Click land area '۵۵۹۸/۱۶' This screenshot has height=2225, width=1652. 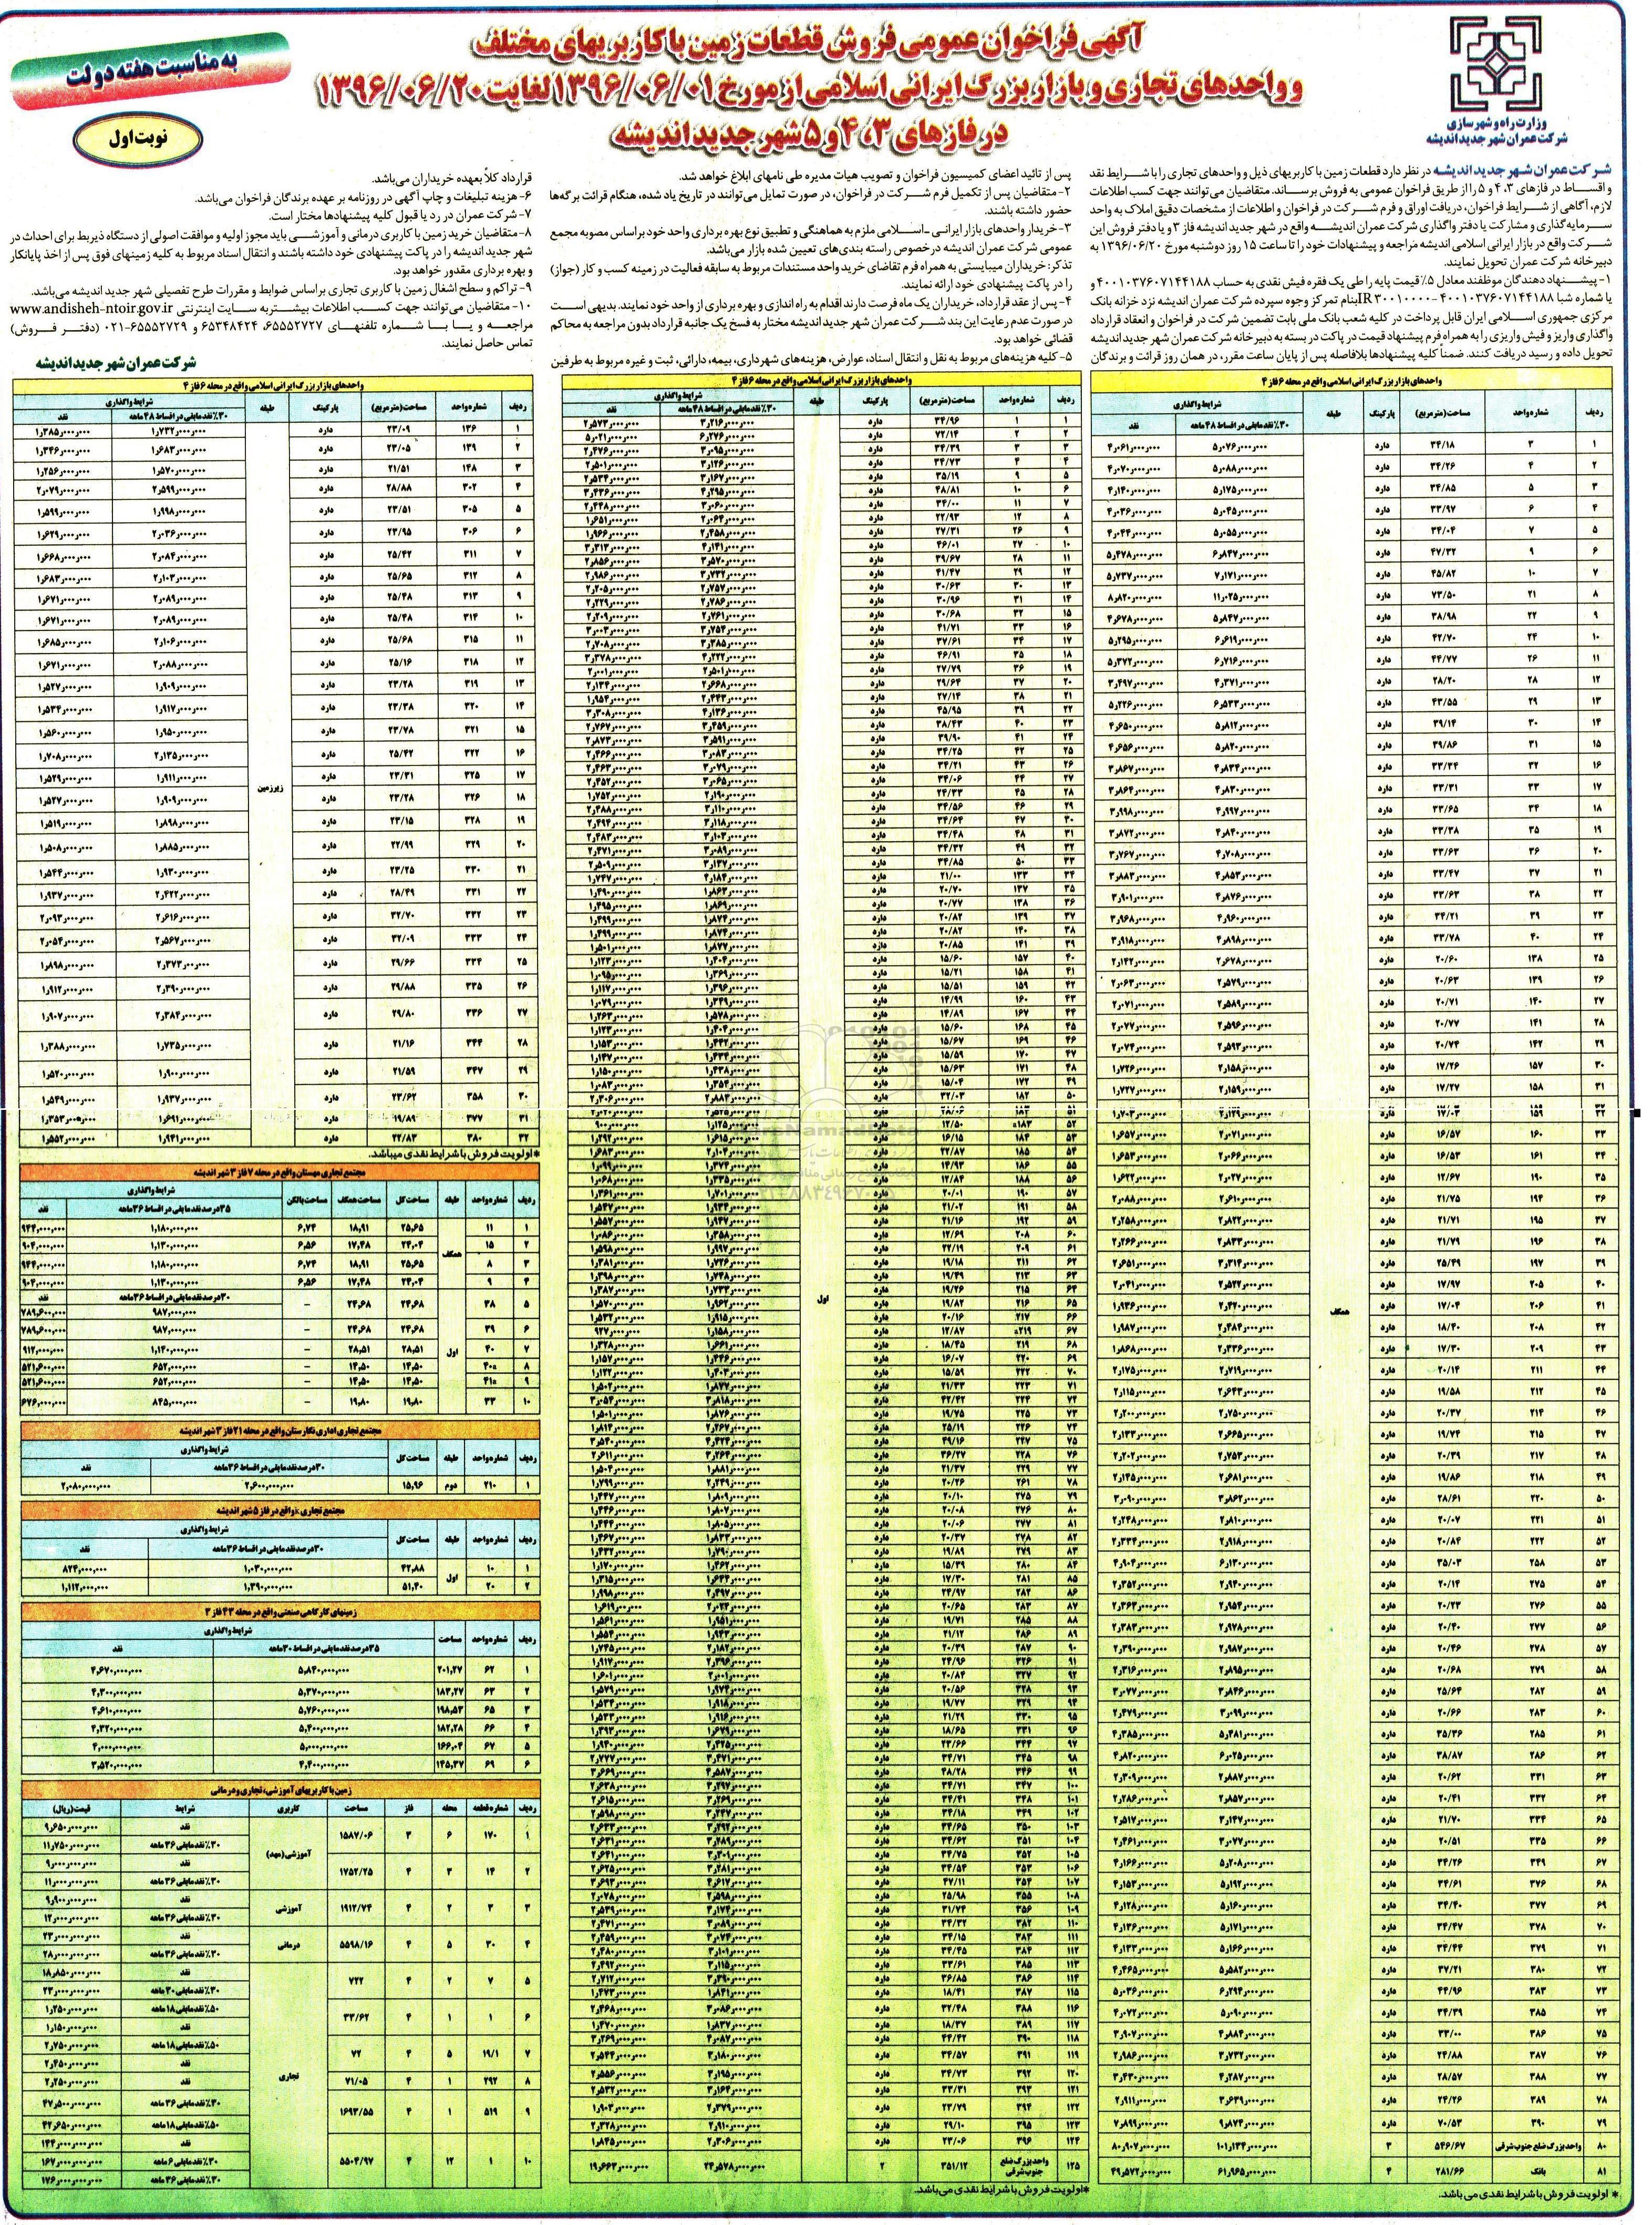(356, 1944)
